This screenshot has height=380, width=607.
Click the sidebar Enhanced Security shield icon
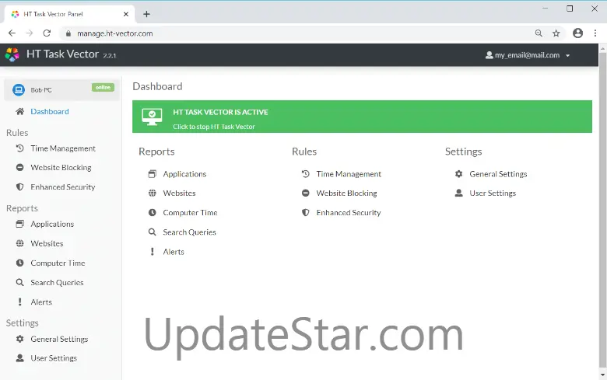tap(19, 187)
